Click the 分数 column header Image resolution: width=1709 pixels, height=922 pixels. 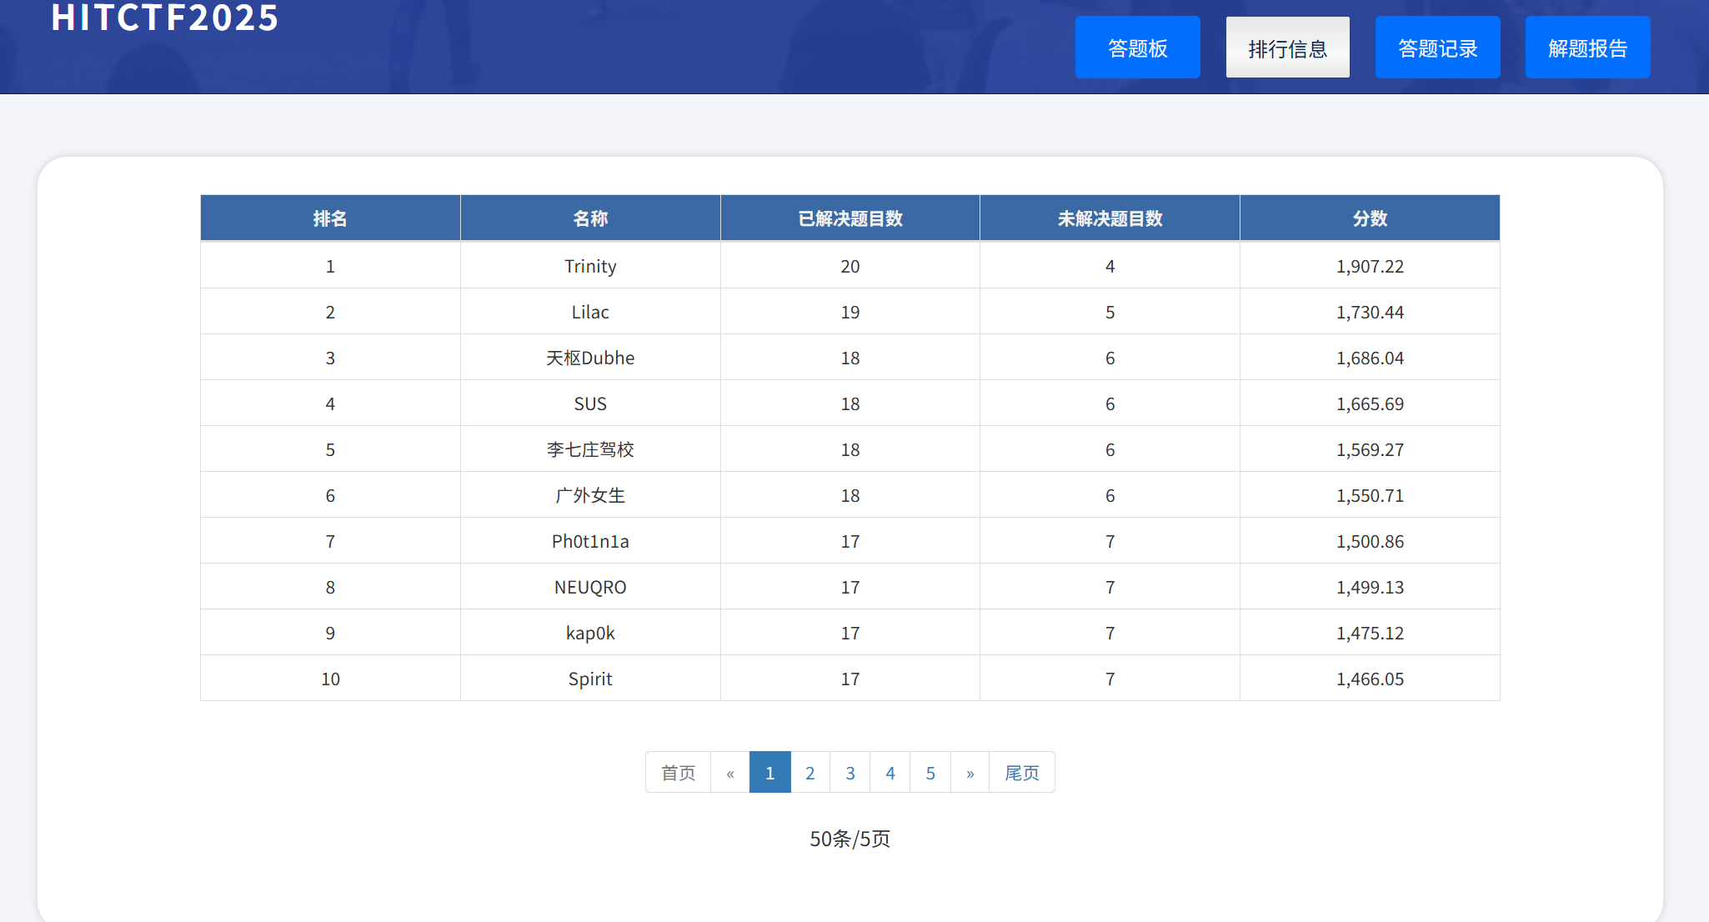click(1370, 218)
